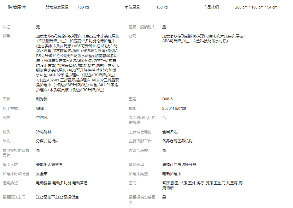Select the 床椅可自由切换分离 value

[179, 165]
